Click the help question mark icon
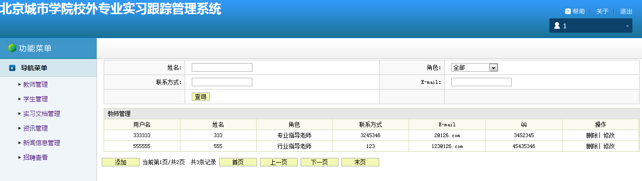This screenshot has height=181, width=642. pyautogui.click(x=568, y=11)
